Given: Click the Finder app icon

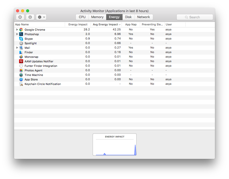Looking at the screenshot, I should pos(21,52).
